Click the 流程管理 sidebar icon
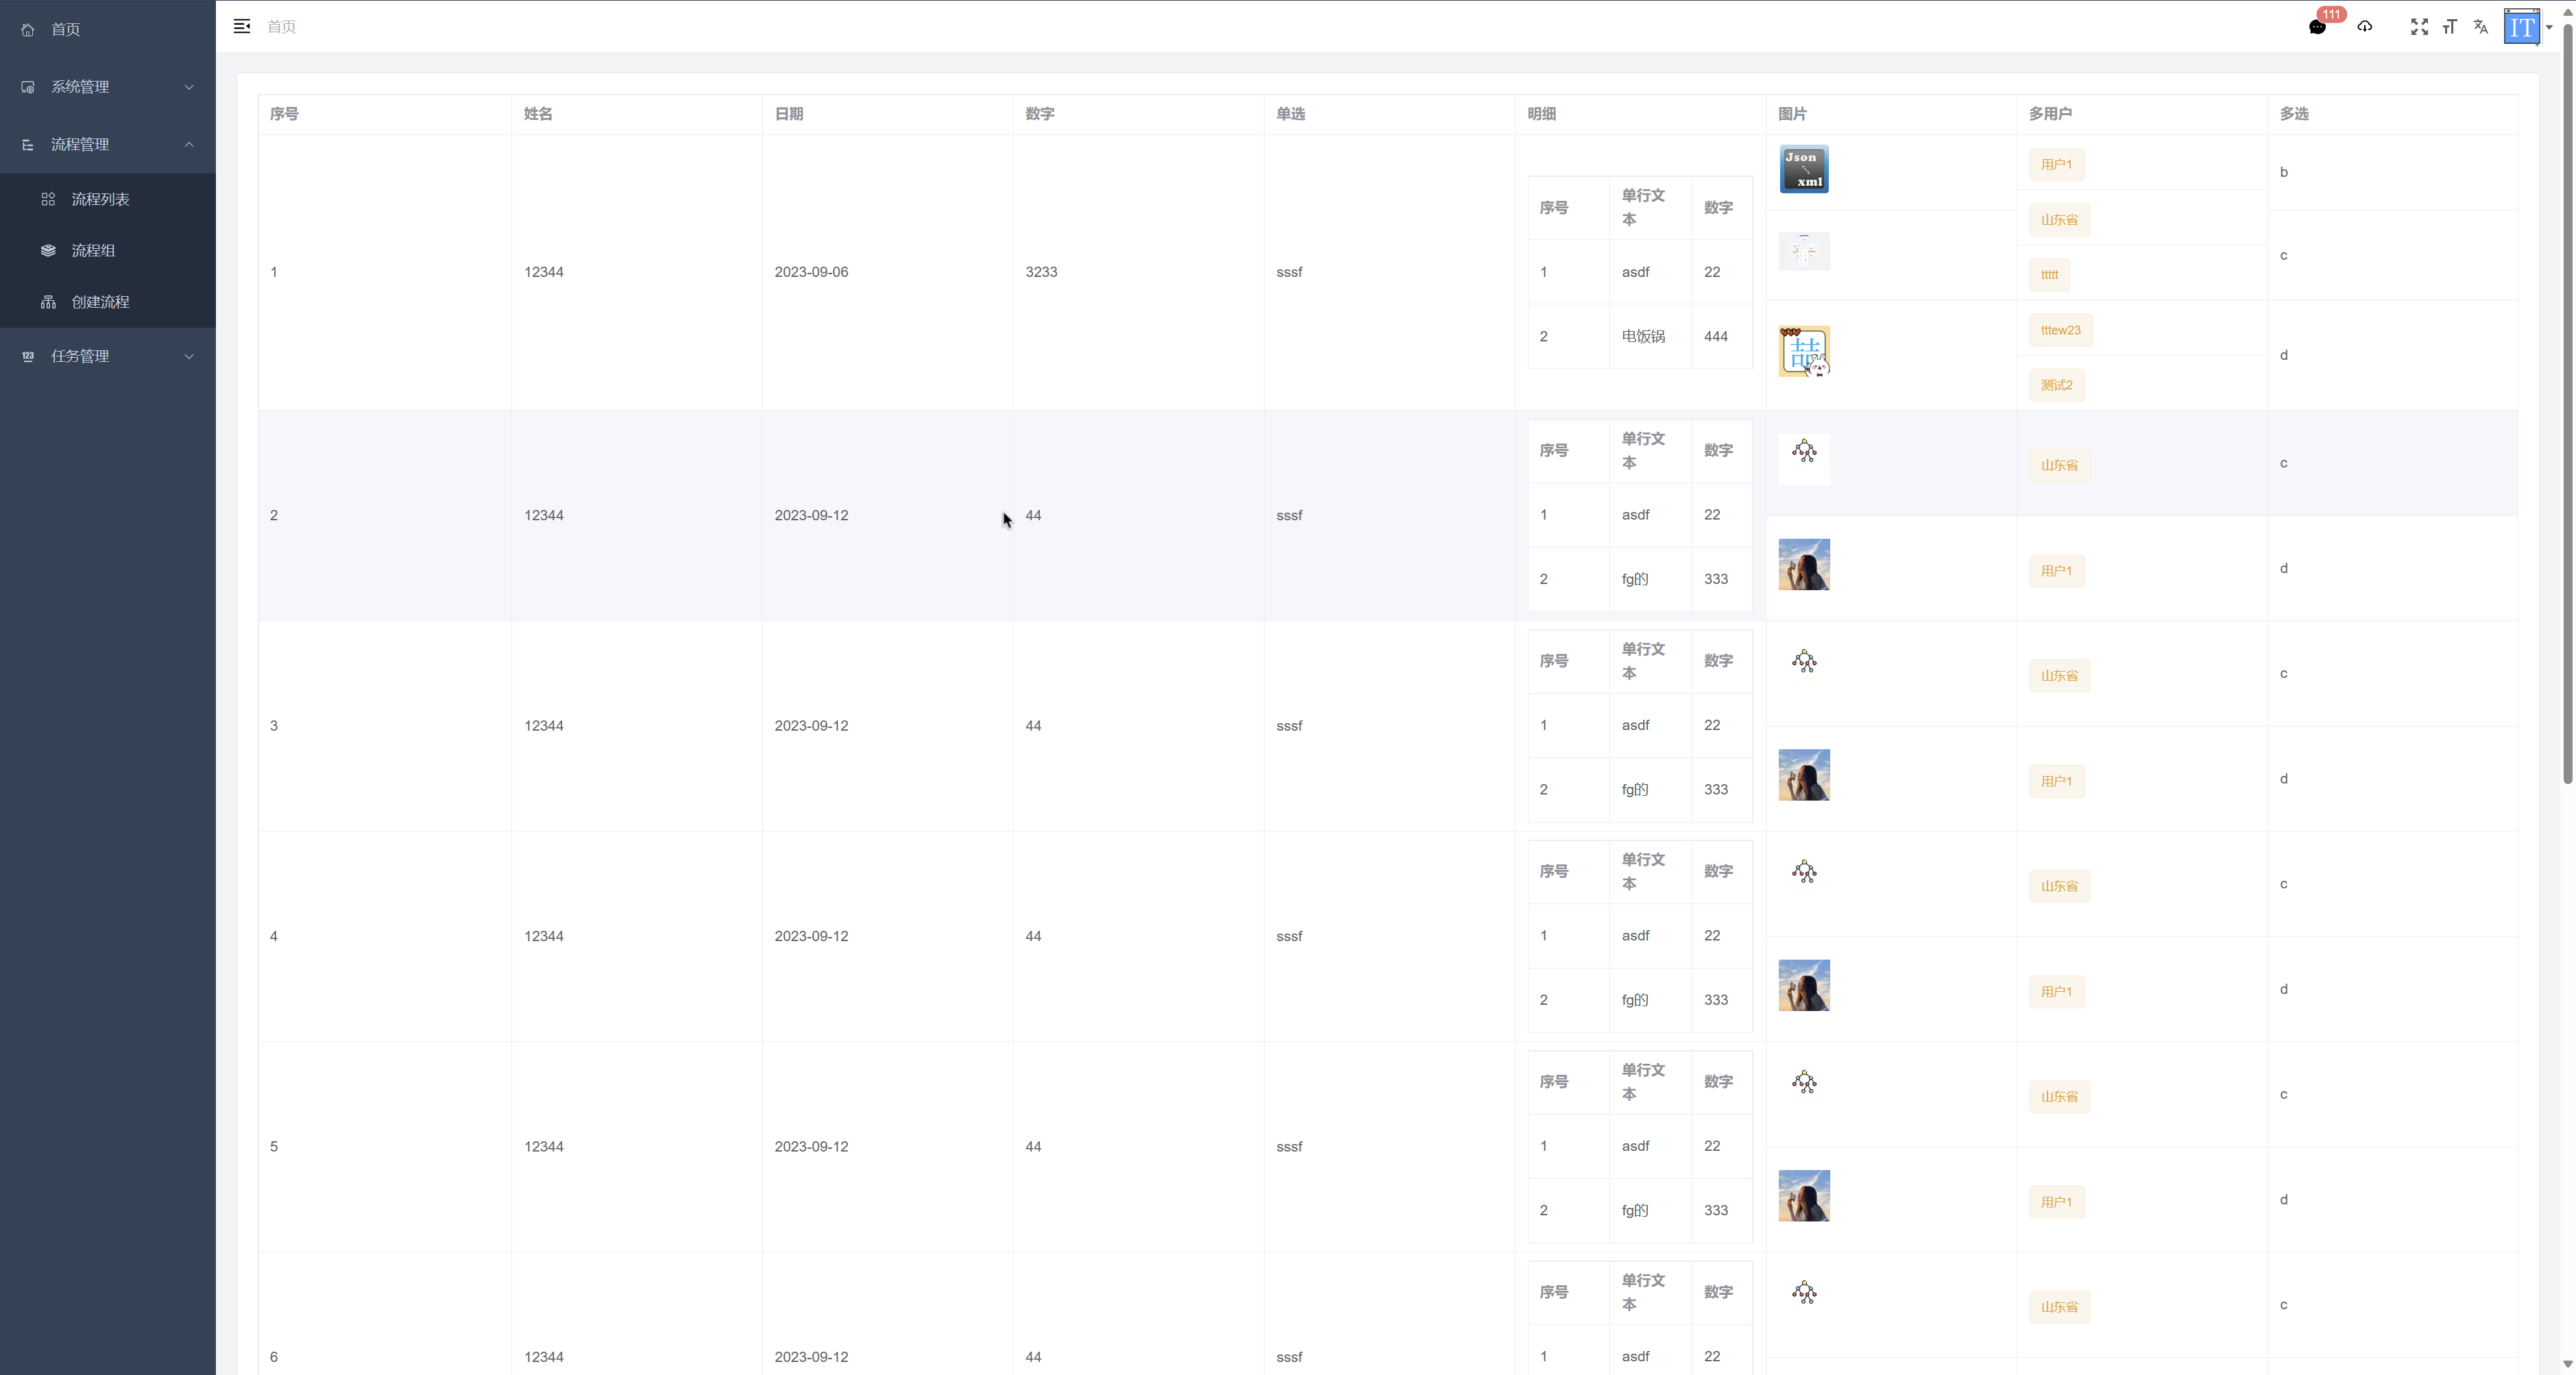Image resolution: width=2576 pixels, height=1375 pixels. pos(28,145)
